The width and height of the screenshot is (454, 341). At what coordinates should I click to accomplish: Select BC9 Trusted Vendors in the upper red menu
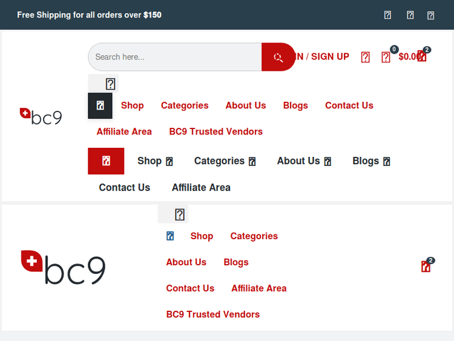point(215,131)
